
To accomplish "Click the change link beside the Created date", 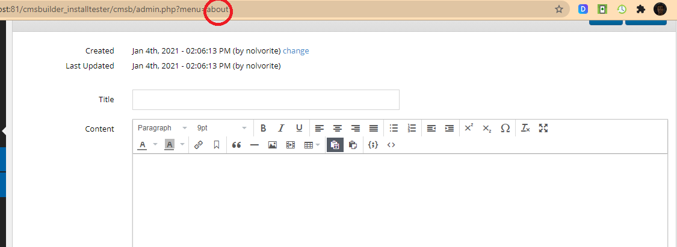I will (295, 51).
